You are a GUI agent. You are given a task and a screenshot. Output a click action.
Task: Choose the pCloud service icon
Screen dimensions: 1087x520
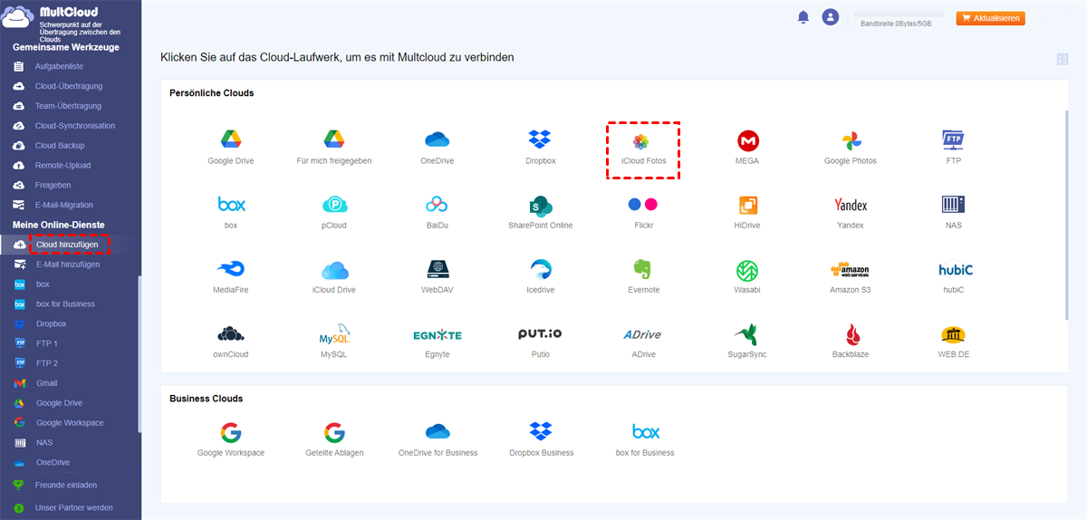[x=334, y=204]
